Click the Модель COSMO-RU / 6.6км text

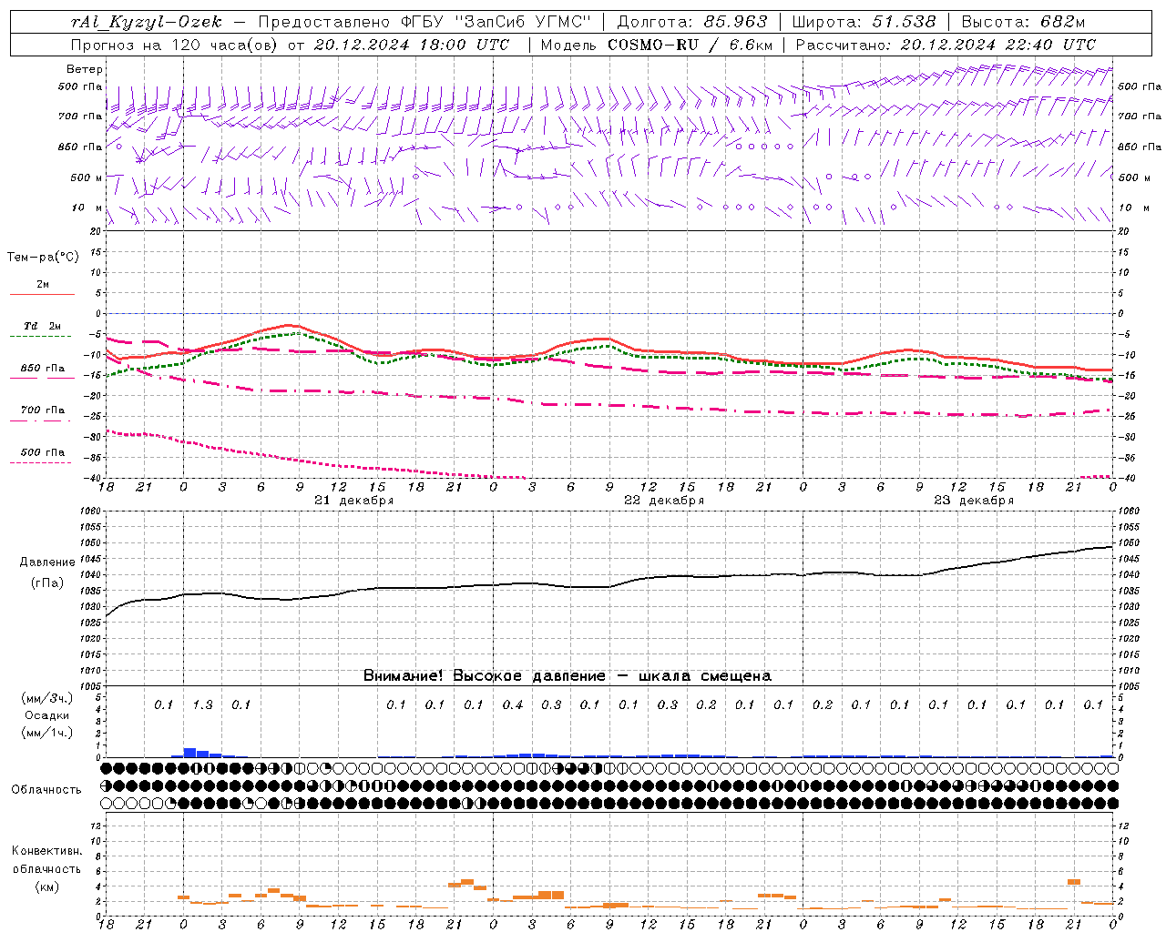pyautogui.click(x=656, y=45)
